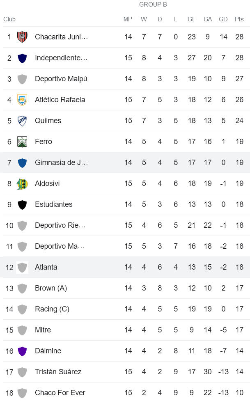
Task: Click the Aldosivi yellow-green badge
Action: [23, 183]
